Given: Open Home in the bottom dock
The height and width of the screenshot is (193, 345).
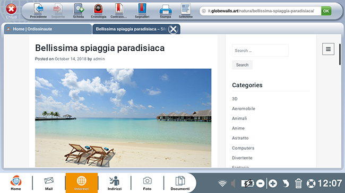Looking at the screenshot, I should point(16,183).
